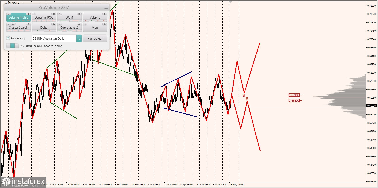Activate the Map button
The width and height of the screenshot is (378, 188).
(x=95, y=28)
